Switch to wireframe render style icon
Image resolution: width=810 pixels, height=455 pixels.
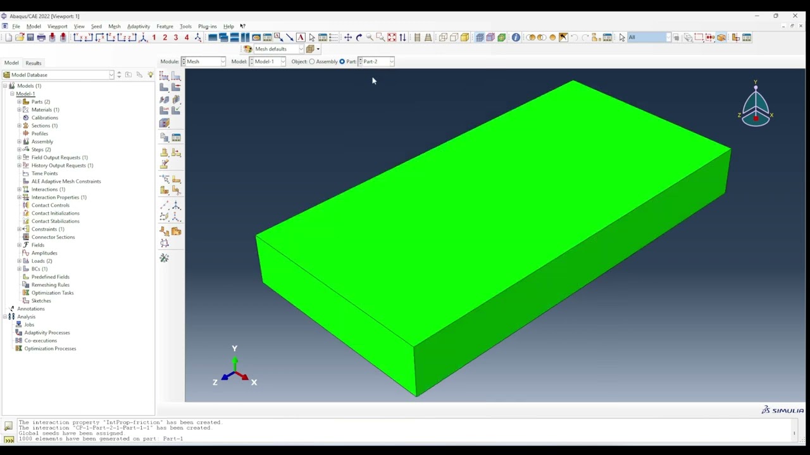coord(443,37)
